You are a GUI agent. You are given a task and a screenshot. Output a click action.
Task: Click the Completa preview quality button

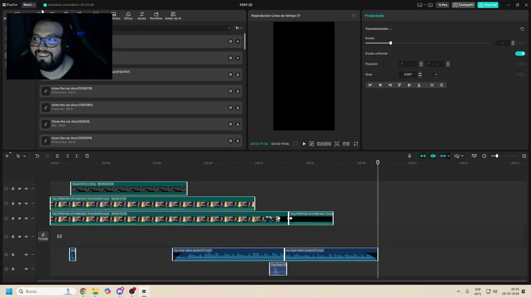324,144
